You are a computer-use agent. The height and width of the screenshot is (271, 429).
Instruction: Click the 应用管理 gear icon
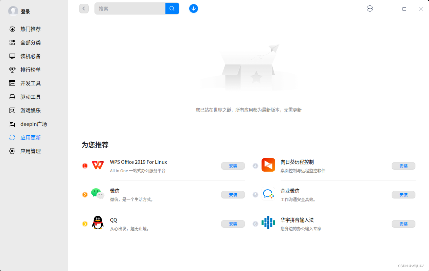click(12, 151)
